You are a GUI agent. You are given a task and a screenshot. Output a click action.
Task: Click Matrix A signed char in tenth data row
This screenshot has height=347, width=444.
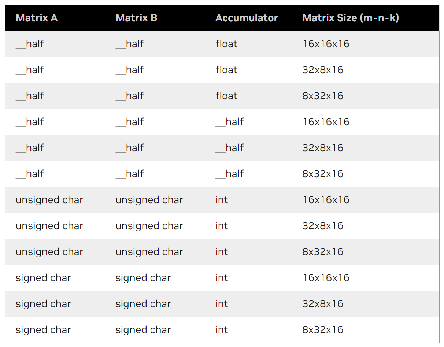click(x=43, y=278)
